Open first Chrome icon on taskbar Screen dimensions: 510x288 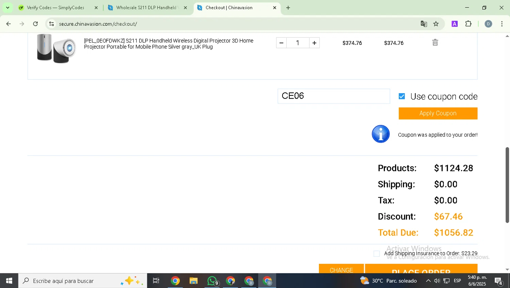click(175, 281)
